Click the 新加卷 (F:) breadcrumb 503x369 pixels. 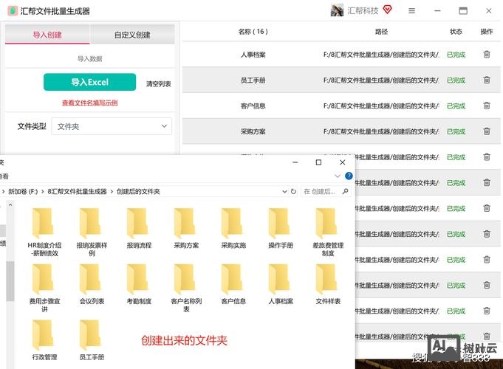[23, 191]
